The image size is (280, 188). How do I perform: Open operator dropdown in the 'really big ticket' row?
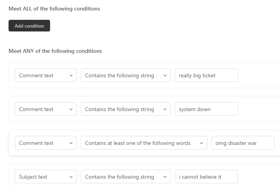pos(125,75)
